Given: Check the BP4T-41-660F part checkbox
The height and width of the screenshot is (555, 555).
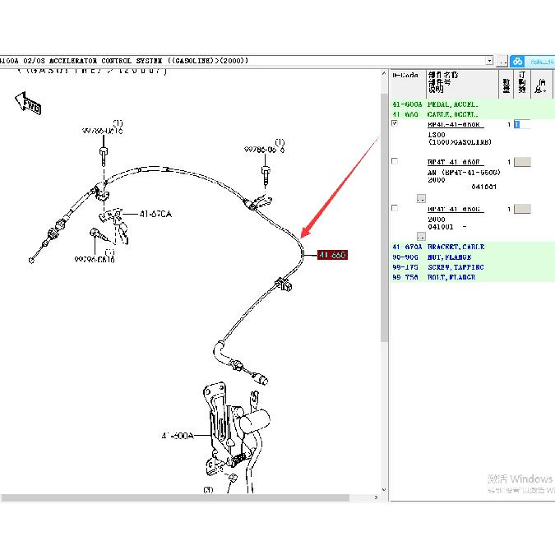Looking at the screenshot, I should click(x=395, y=161).
